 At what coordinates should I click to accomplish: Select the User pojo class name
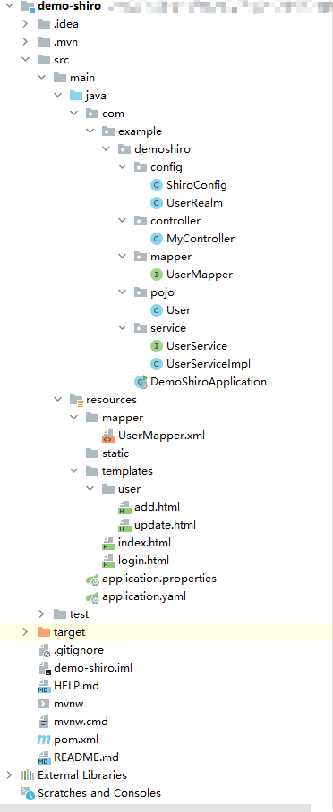tap(178, 310)
